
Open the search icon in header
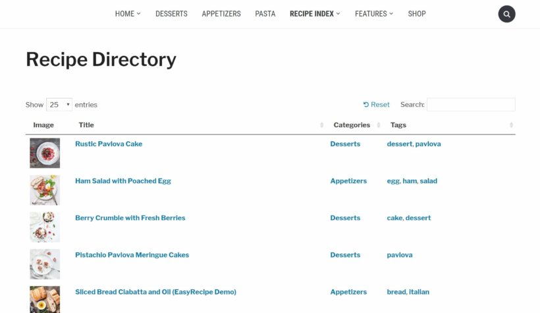click(506, 14)
